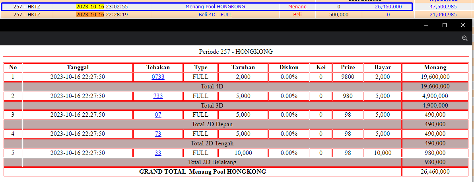Click the Total 3D row label
474x182 pixels.
coord(212,106)
